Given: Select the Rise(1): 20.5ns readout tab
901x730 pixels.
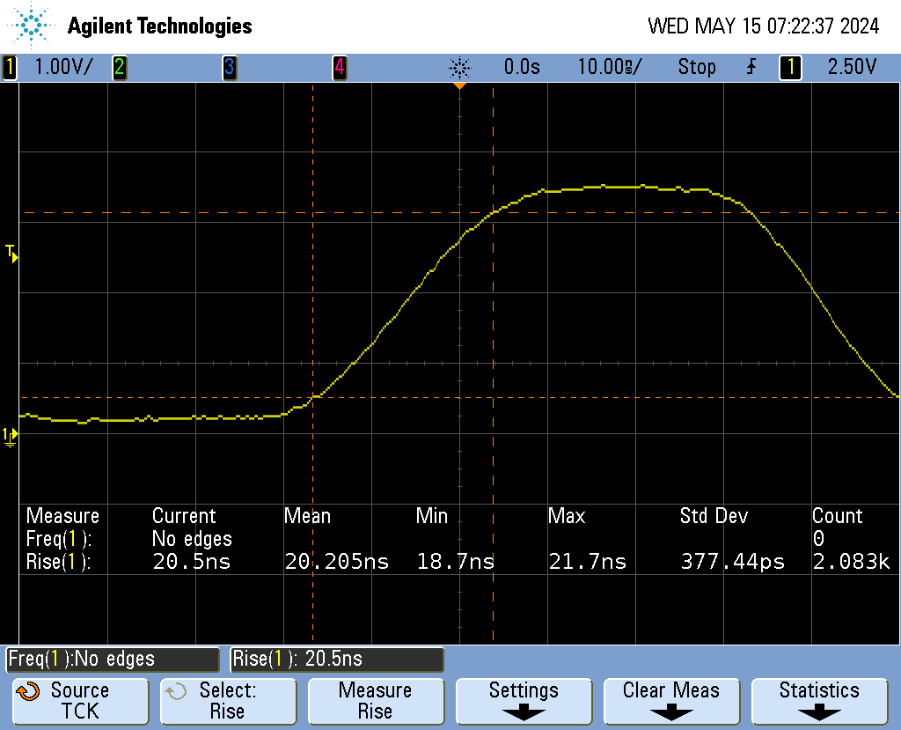Looking at the screenshot, I should click(x=337, y=659).
